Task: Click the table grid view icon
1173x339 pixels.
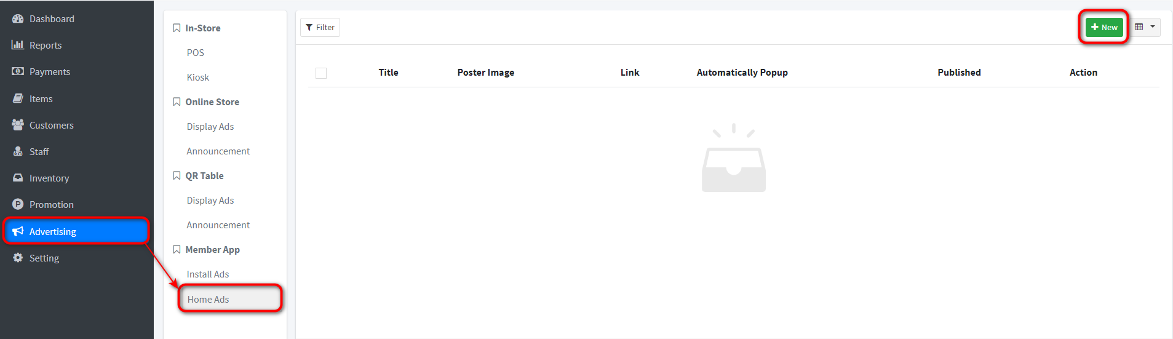Action: click(x=1139, y=27)
